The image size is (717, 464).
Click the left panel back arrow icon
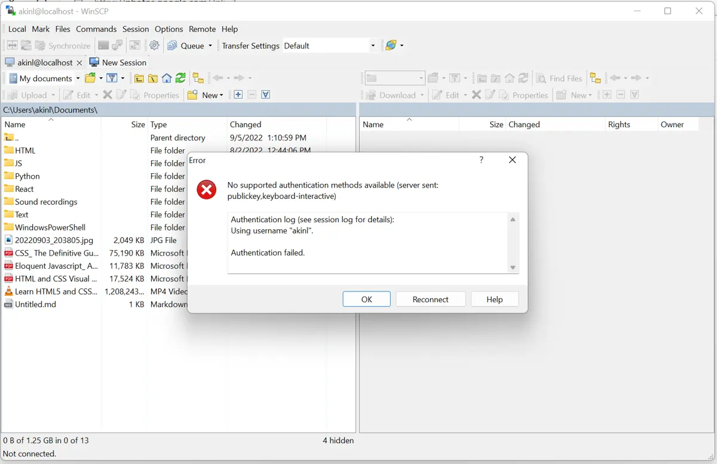[217, 78]
